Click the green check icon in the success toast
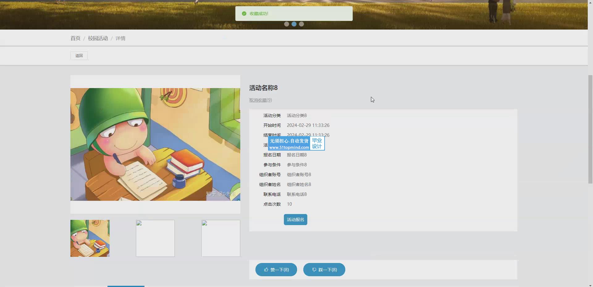The width and height of the screenshot is (593, 287). 244,14
